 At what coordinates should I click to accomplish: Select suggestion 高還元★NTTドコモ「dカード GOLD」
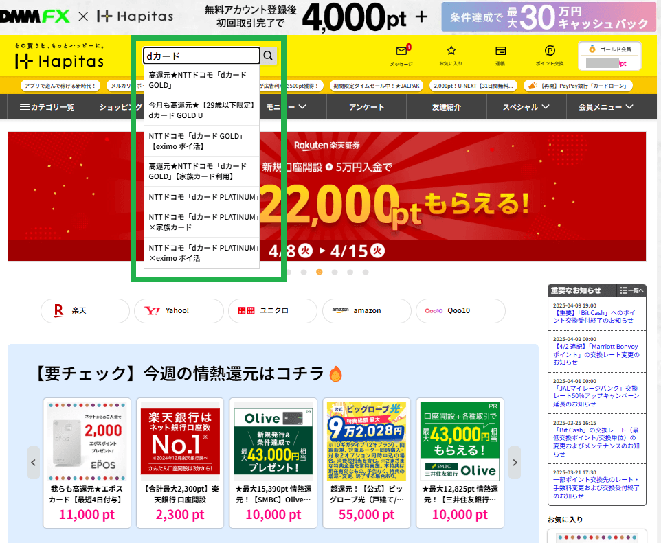tap(198, 80)
